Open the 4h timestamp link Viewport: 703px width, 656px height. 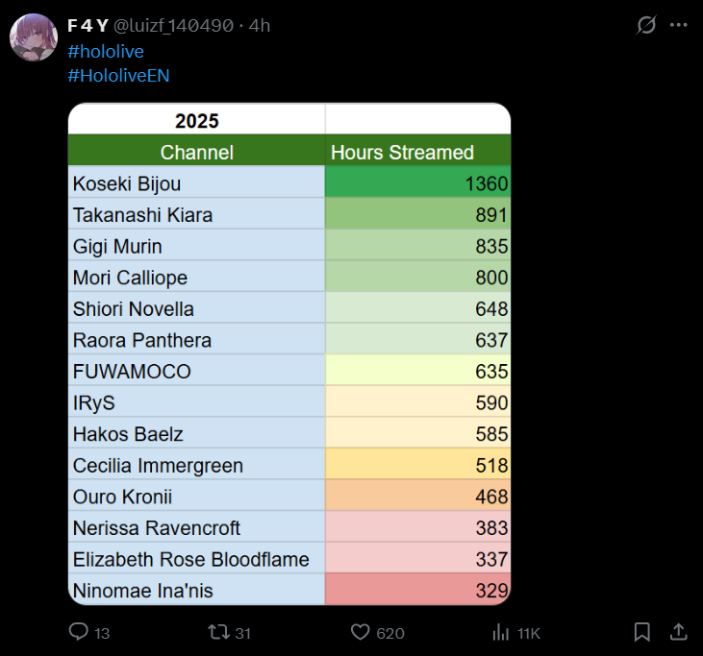coord(260,26)
